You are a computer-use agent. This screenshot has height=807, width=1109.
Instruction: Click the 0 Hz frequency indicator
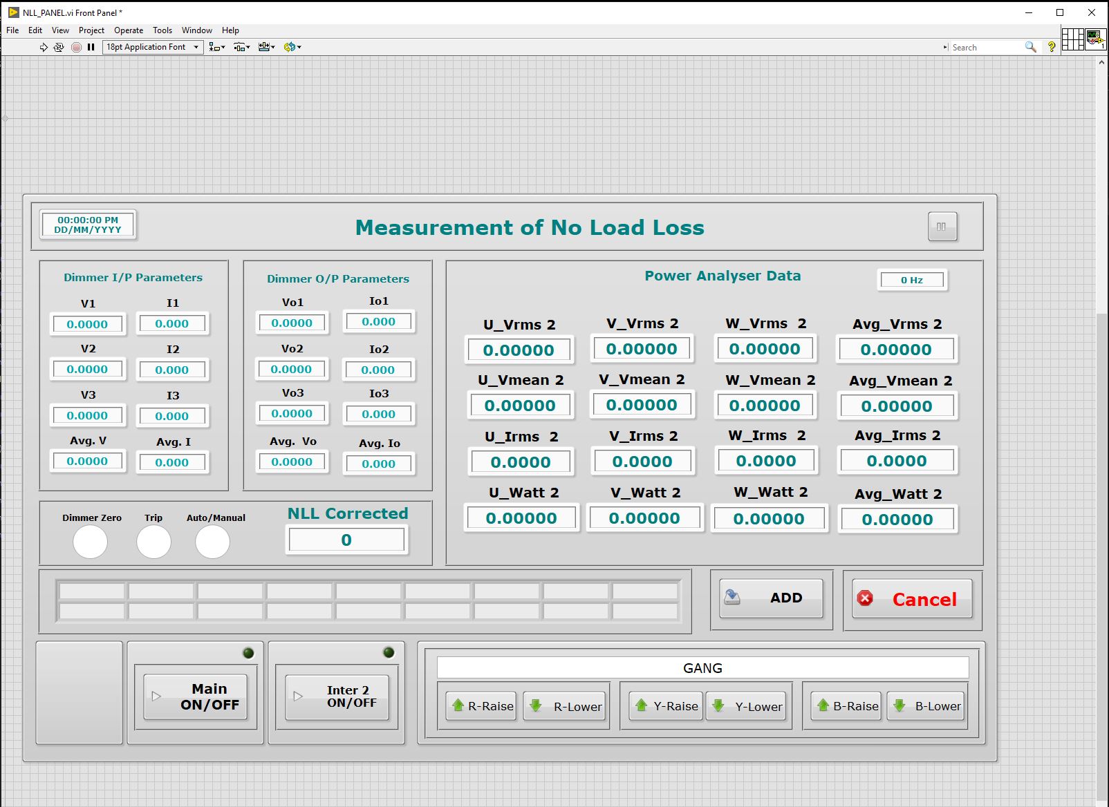[912, 280]
